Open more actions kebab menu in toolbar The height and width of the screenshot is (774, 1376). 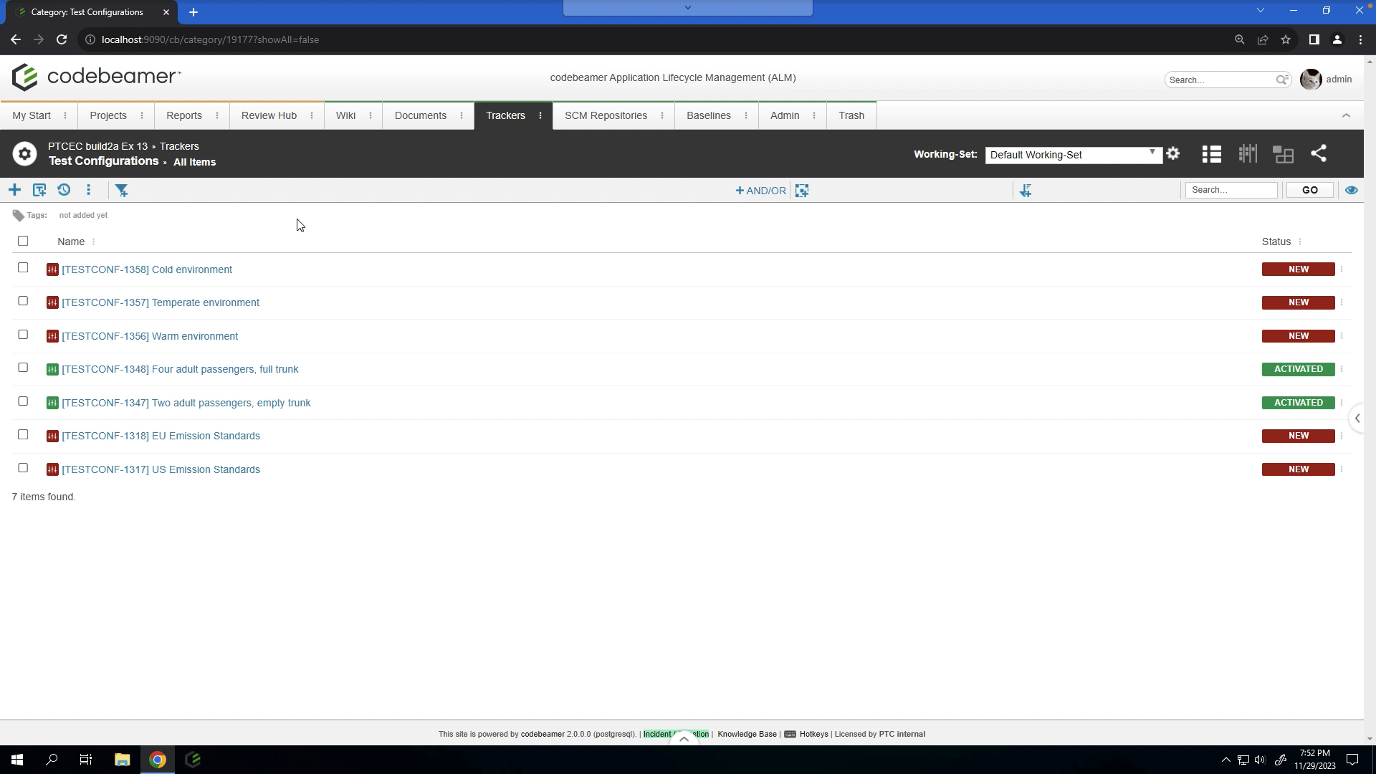click(x=89, y=190)
